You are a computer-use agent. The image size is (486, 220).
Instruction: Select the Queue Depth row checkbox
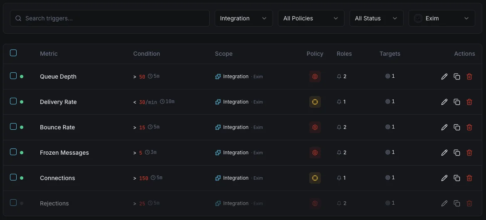tap(13, 76)
